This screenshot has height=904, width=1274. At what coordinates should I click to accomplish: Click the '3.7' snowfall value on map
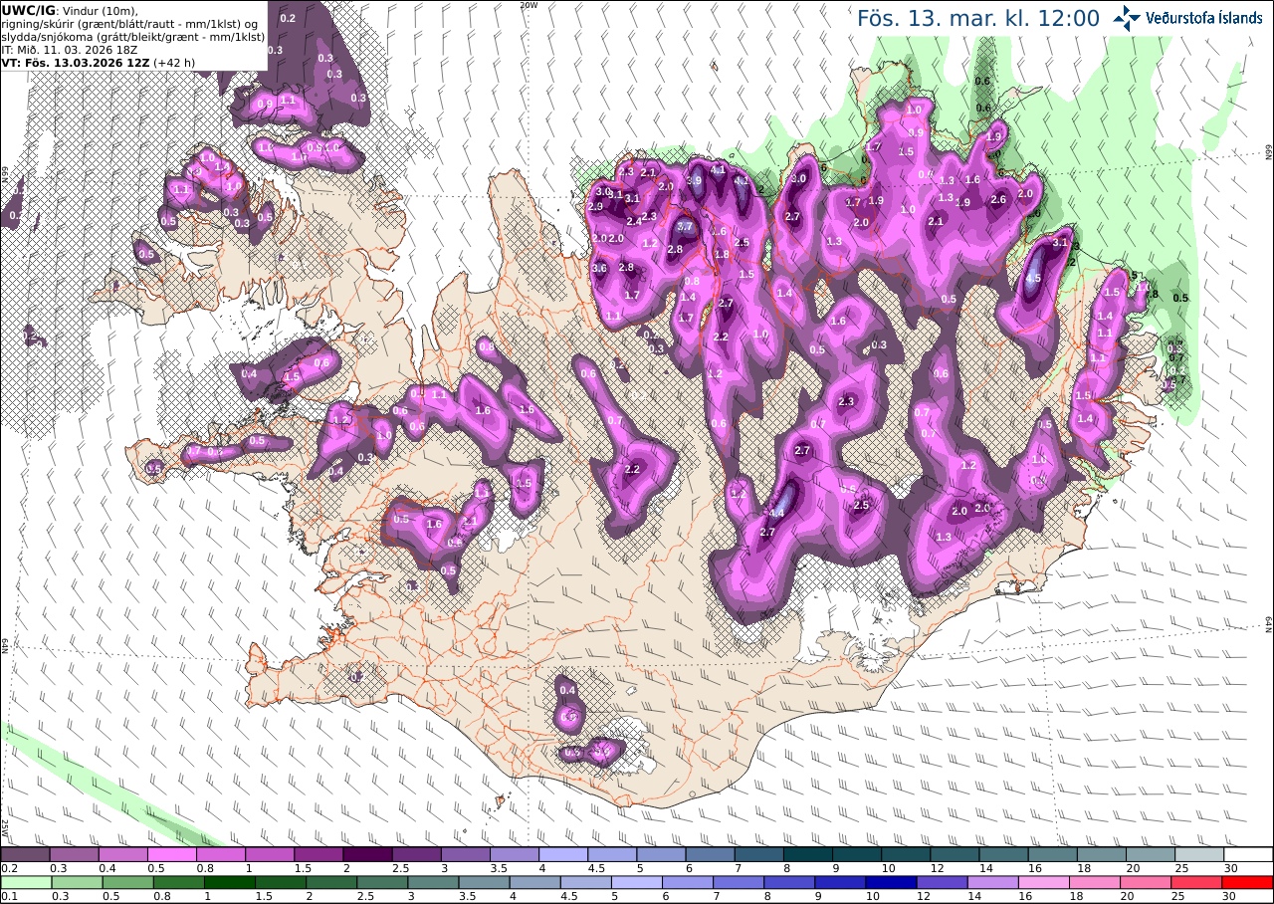coord(685,227)
